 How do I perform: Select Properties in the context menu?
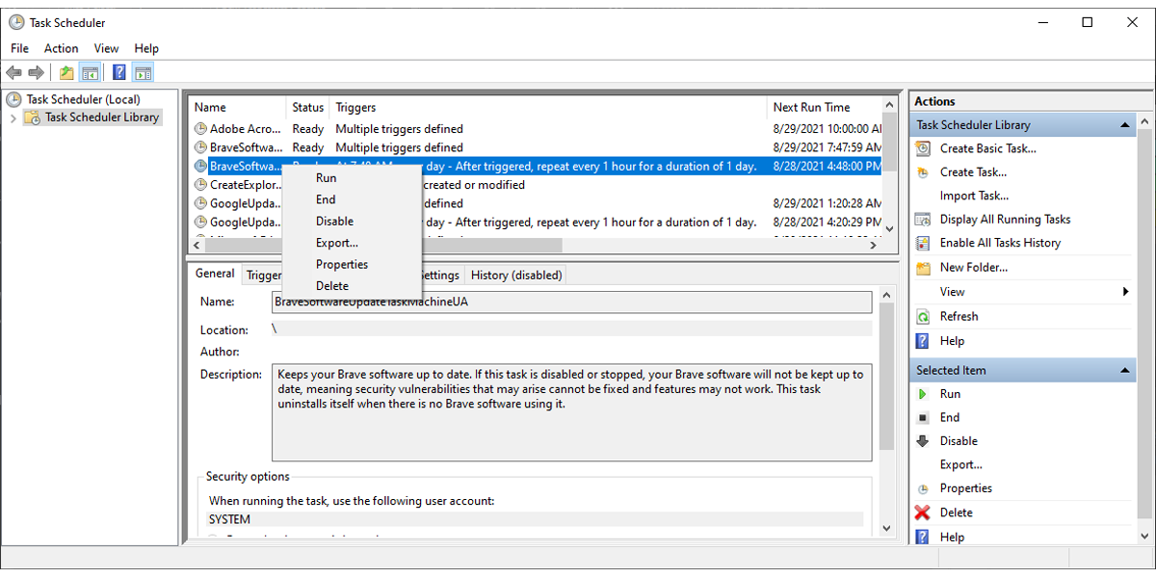tap(341, 264)
